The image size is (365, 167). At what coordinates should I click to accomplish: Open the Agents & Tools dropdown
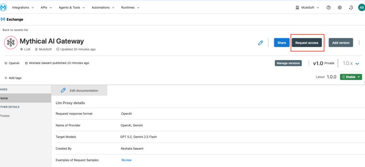point(71,7)
